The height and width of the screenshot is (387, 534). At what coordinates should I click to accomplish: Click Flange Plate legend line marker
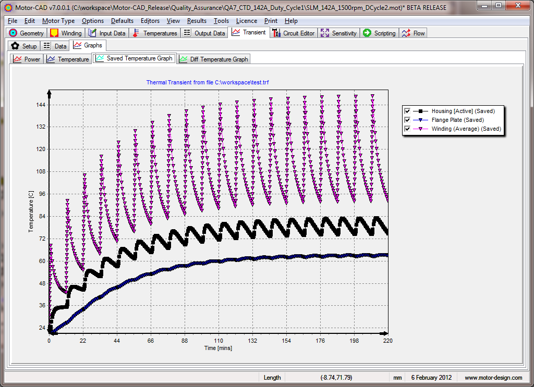(421, 120)
